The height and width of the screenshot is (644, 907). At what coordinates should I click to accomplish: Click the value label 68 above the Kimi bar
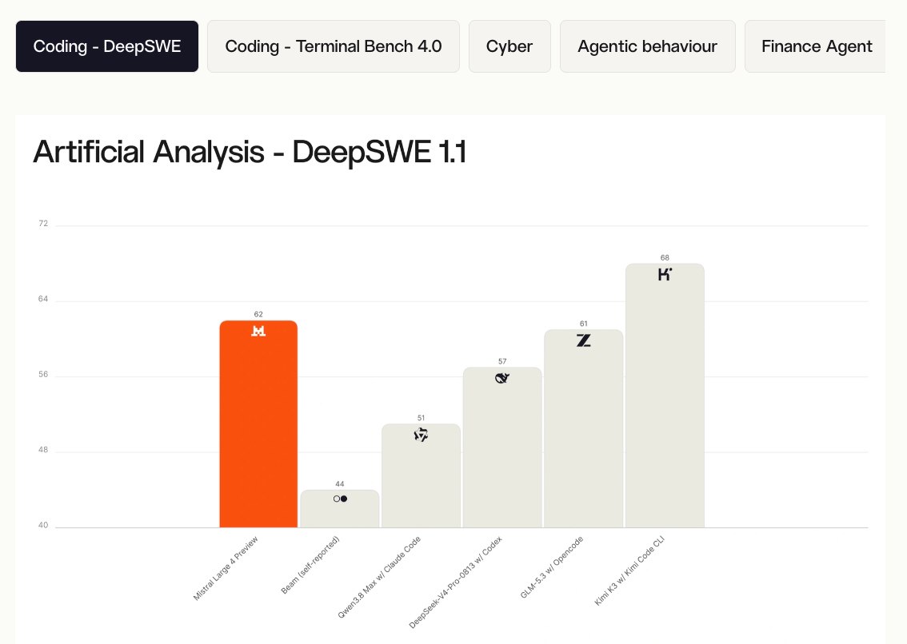(665, 258)
